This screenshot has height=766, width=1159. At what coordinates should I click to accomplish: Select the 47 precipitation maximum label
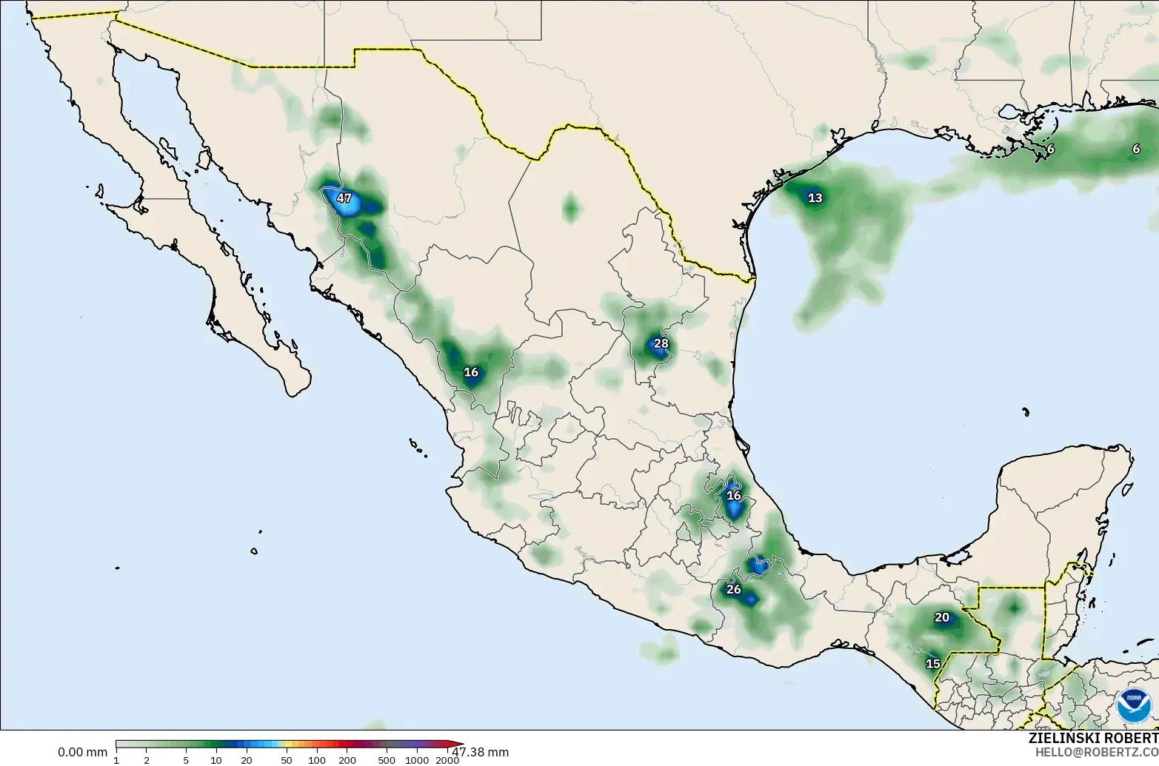click(x=344, y=198)
